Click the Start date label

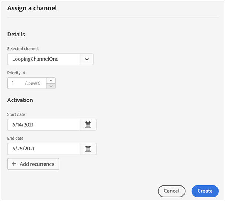(x=16, y=114)
